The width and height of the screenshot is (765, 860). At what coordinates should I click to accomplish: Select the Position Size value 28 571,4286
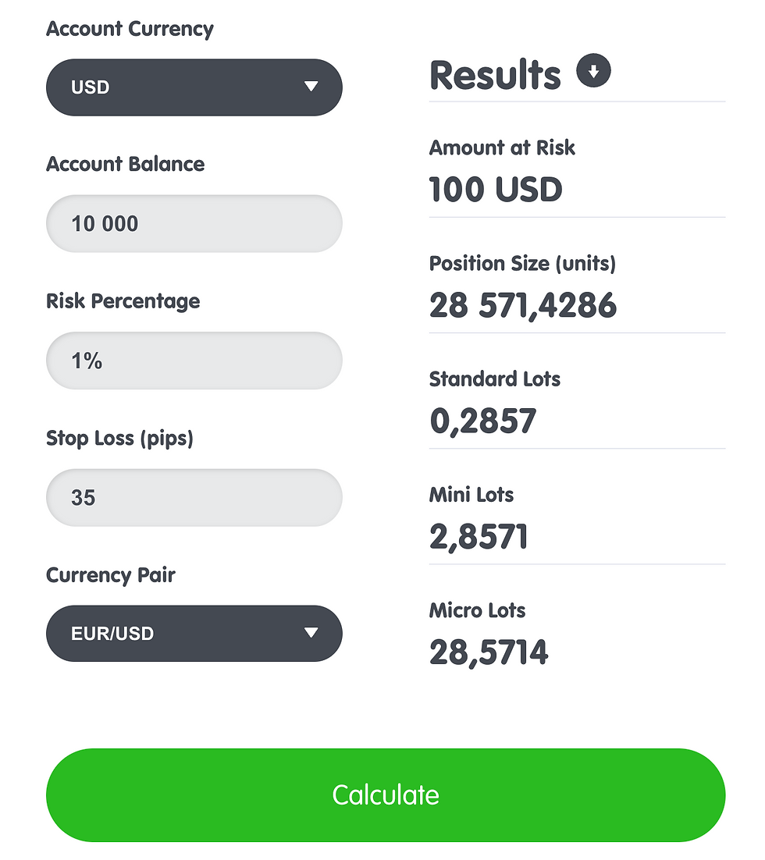coord(523,306)
